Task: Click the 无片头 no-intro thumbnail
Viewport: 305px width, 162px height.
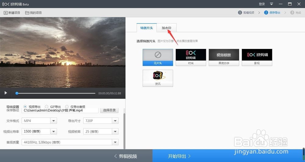Action: pos(158,57)
